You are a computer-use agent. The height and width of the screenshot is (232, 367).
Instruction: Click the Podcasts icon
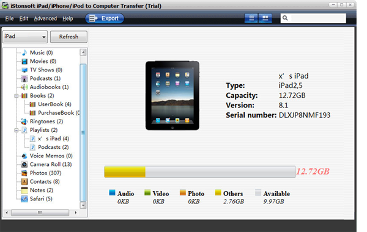coord(24,79)
